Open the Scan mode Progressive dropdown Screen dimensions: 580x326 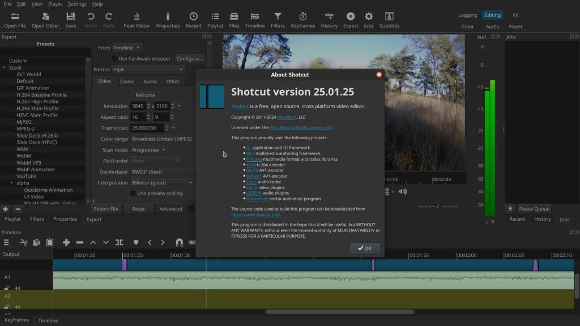click(x=148, y=150)
